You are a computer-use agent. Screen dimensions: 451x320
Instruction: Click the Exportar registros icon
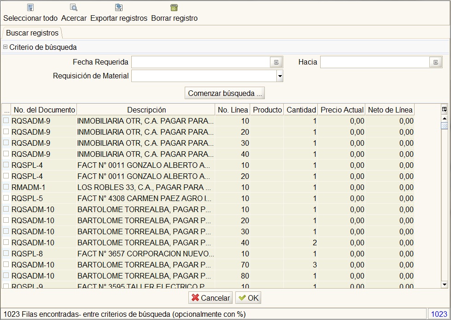pos(119,7)
